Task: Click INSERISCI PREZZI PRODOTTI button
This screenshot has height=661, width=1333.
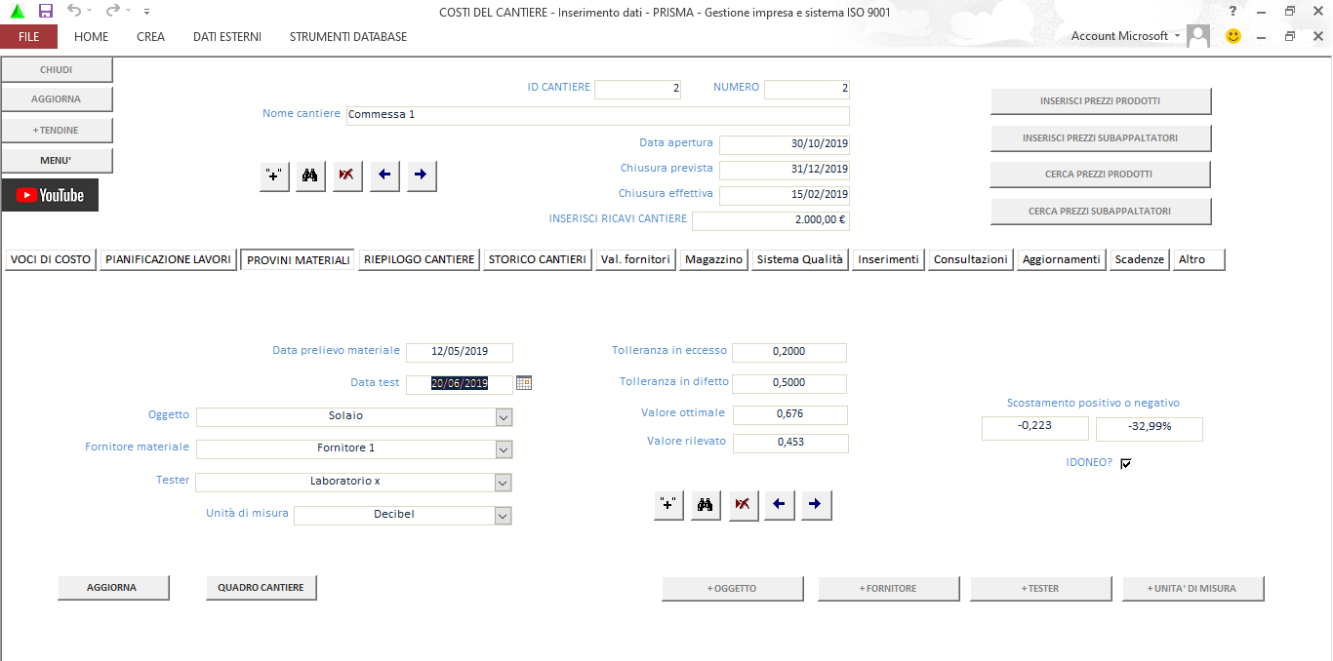Action: pos(1101,101)
